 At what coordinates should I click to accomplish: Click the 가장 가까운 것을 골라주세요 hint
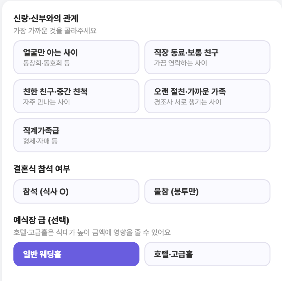55,31
